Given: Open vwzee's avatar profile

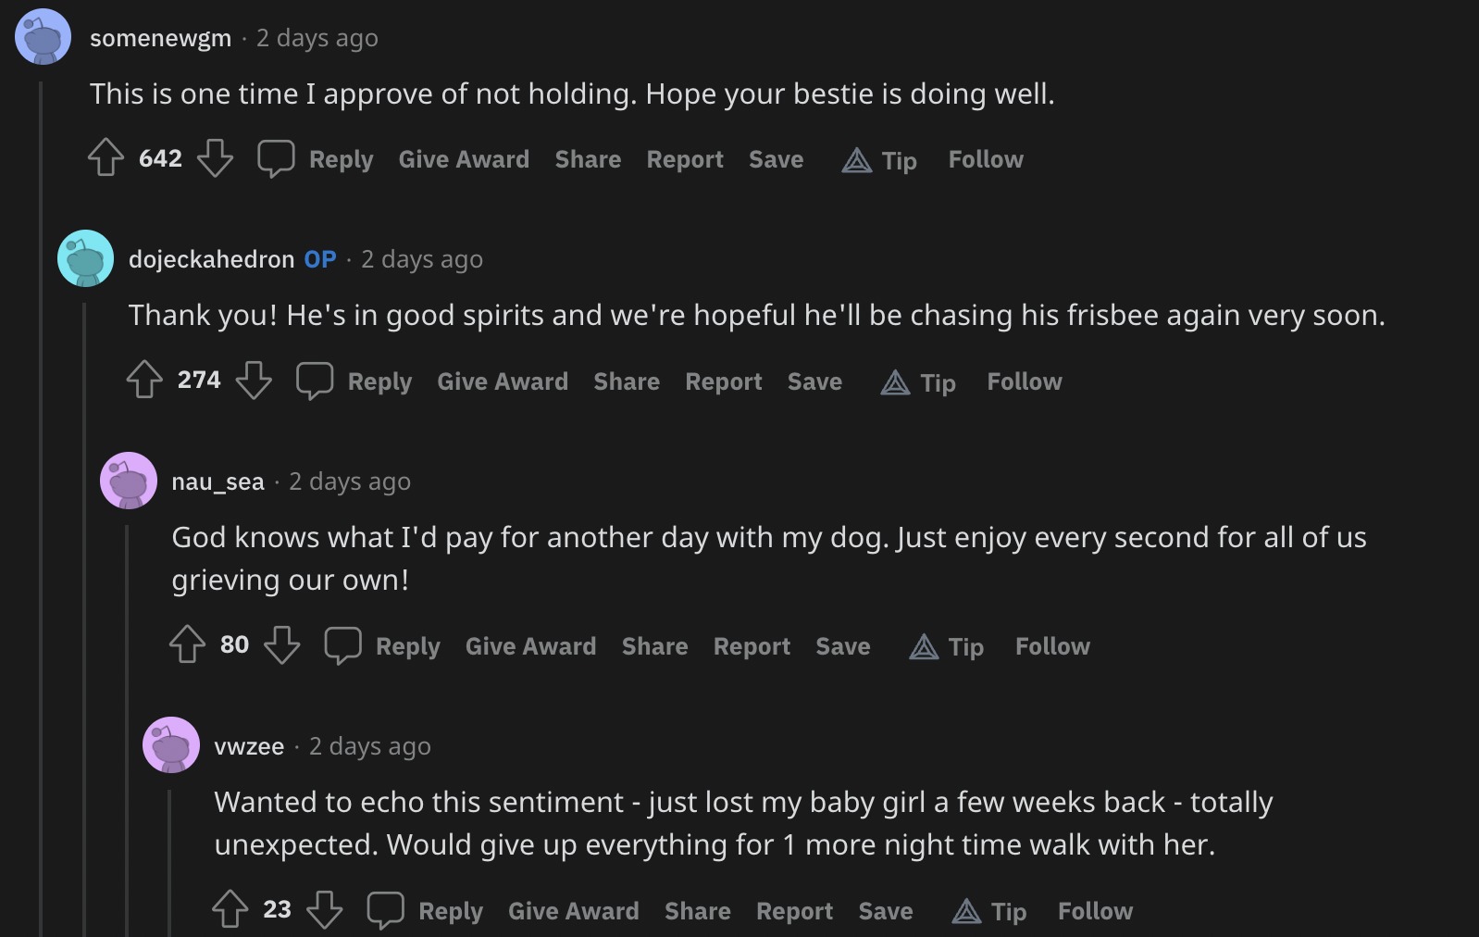Looking at the screenshot, I should [x=171, y=745].
